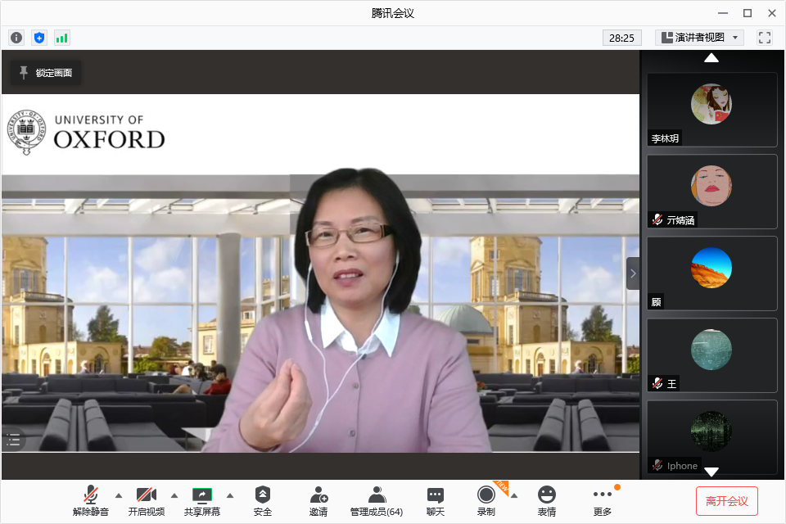786x524 pixels.
Task: Pin the view with 锁定画面
Action: point(46,73)
